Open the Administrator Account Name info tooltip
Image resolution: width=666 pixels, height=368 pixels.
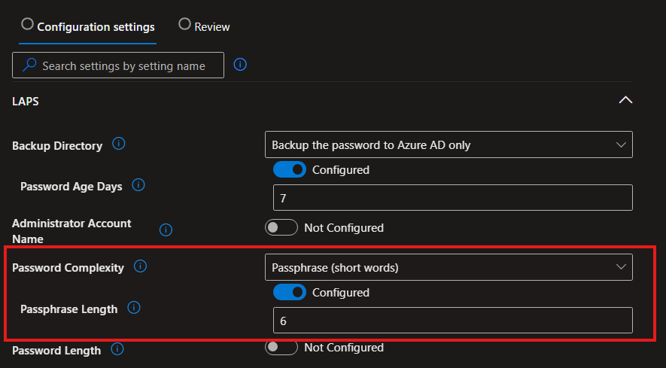pyautogui.click(x=166, y=230)
